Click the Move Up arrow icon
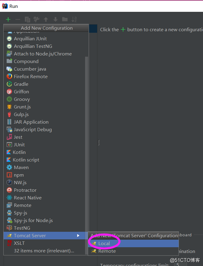Image resolution: width=203 pixels, height=266 pixels. click(46, 19)
